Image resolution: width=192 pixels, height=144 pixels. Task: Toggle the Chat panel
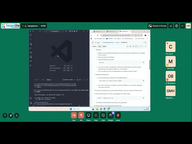(x=103, y=115)
